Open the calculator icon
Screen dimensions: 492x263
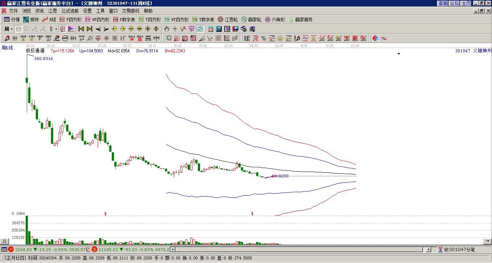coord(219,29)
